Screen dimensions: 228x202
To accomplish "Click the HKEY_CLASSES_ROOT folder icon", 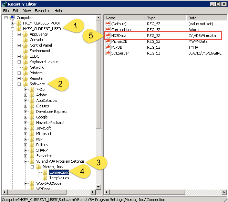I will point(19,23).
